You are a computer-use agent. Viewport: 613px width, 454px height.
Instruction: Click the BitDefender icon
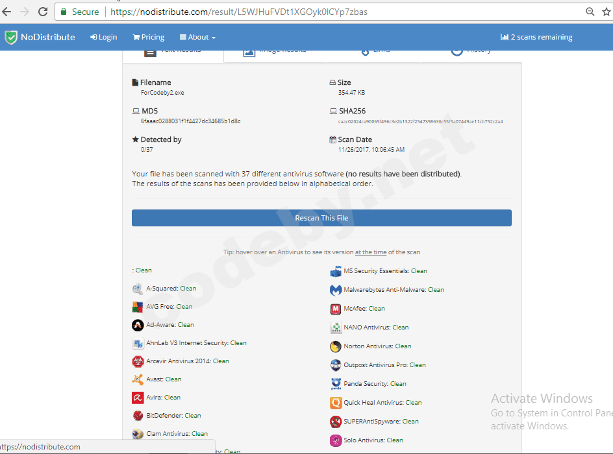(x=137, y=416)
